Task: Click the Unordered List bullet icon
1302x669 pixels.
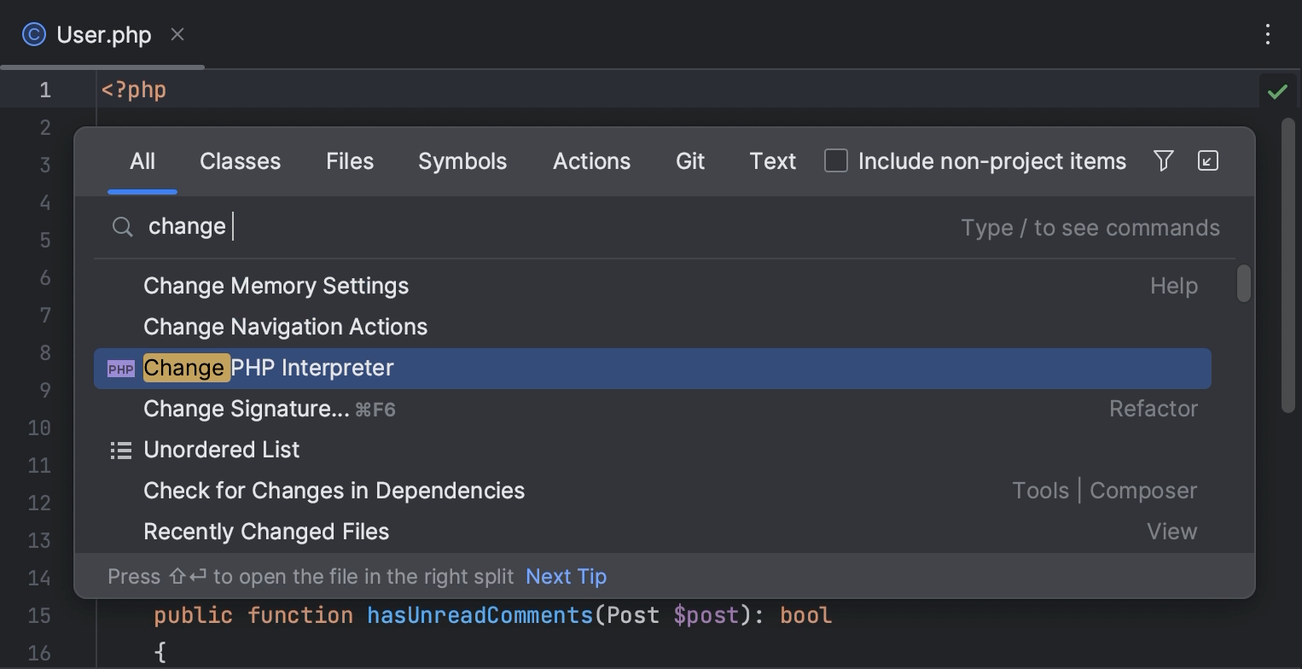Action: [120, 451]
